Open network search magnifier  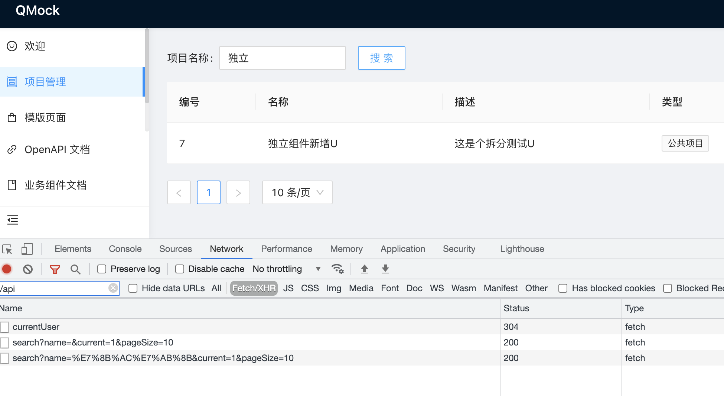(75, 269)
